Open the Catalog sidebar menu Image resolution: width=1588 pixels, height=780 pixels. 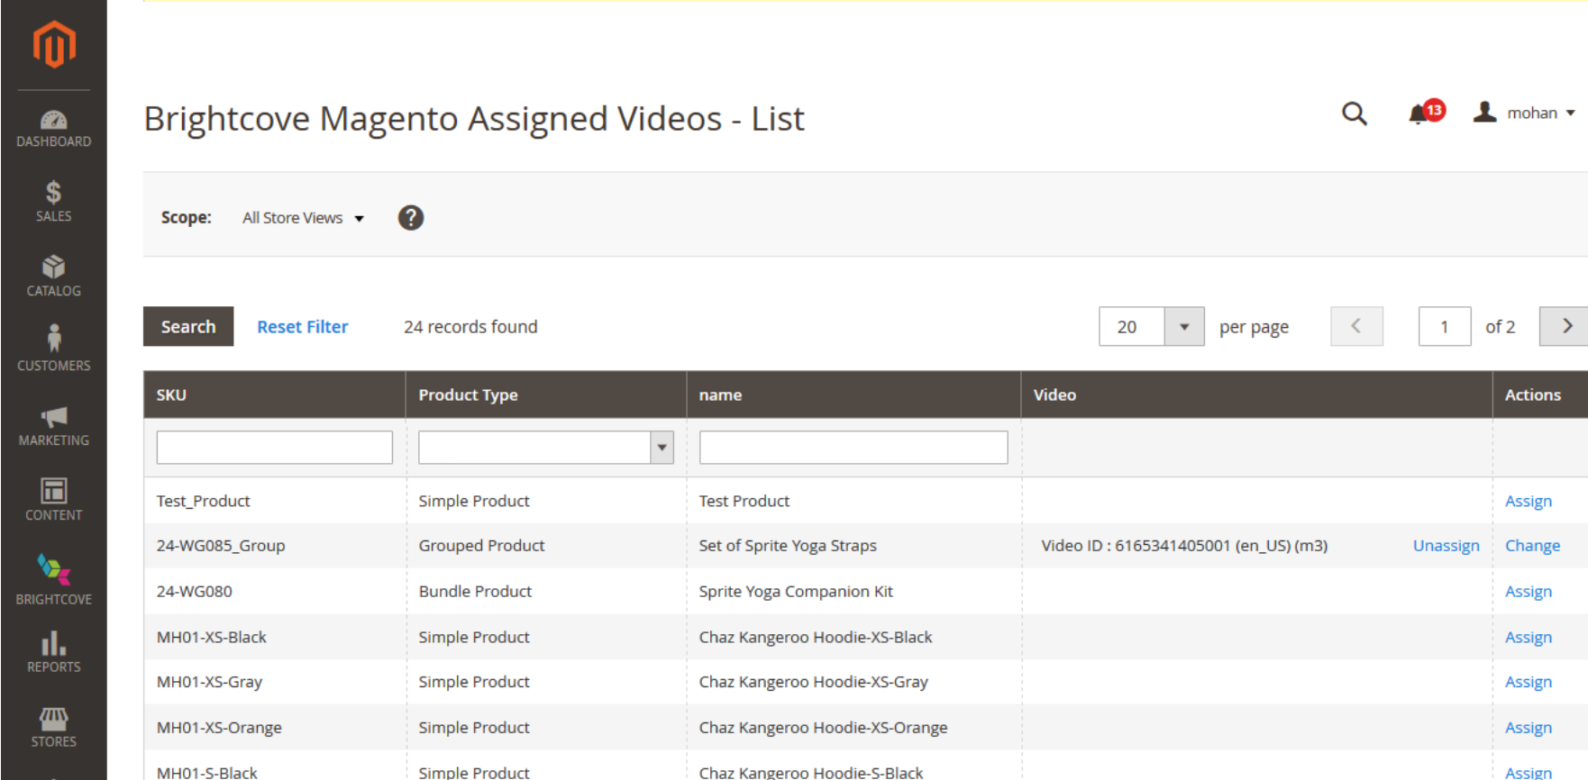click(54, 277)
